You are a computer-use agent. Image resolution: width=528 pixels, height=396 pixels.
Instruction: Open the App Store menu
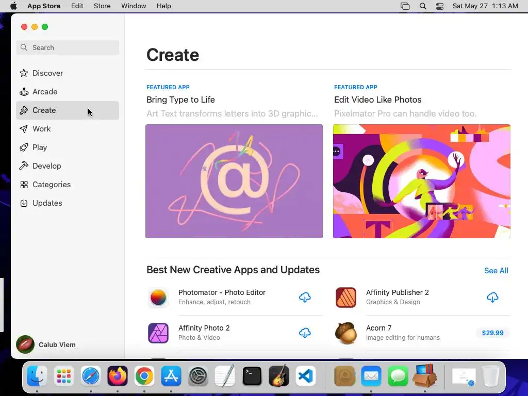pos(44,6)
